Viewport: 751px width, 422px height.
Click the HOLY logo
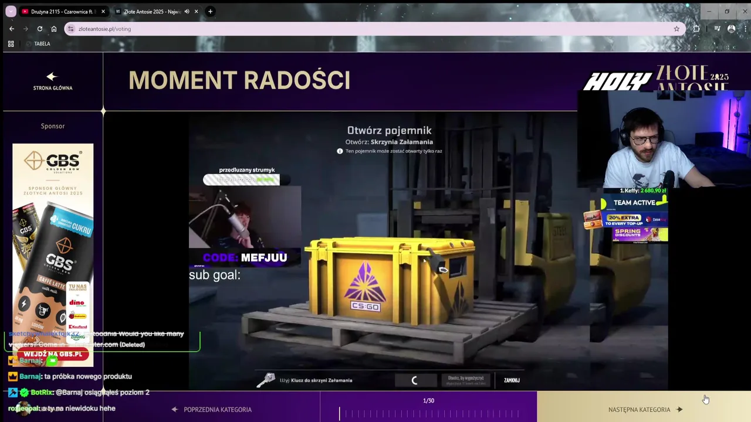click(x=617, y=81)
